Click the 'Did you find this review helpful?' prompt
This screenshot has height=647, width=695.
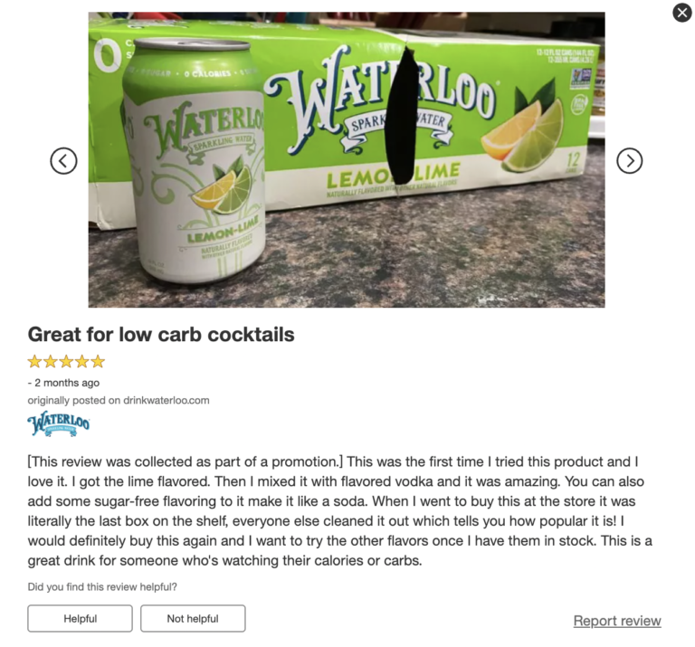[x=102, y=586]
